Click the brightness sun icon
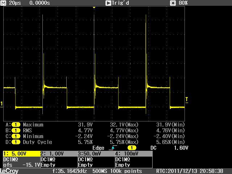Viewport: 232px width, 174px height. point(173,3)
